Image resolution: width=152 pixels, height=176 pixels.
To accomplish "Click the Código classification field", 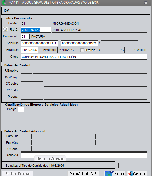I will (x=21, y=109).
